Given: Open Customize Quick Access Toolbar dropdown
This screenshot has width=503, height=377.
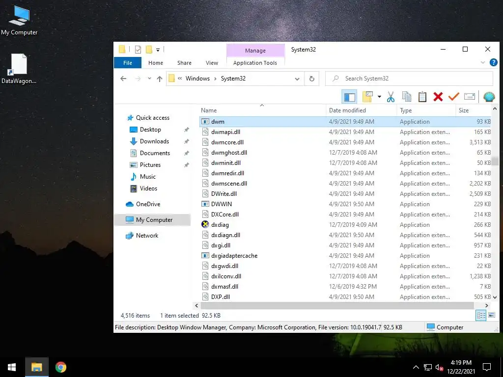Looking at the screenshot, I should 158,50.
